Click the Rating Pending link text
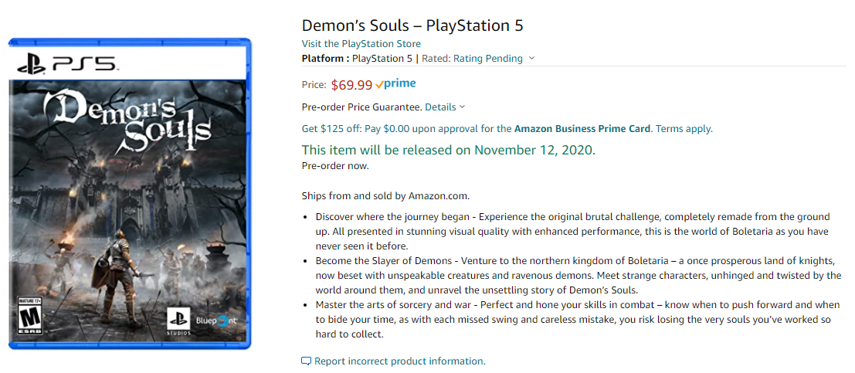 487,59
